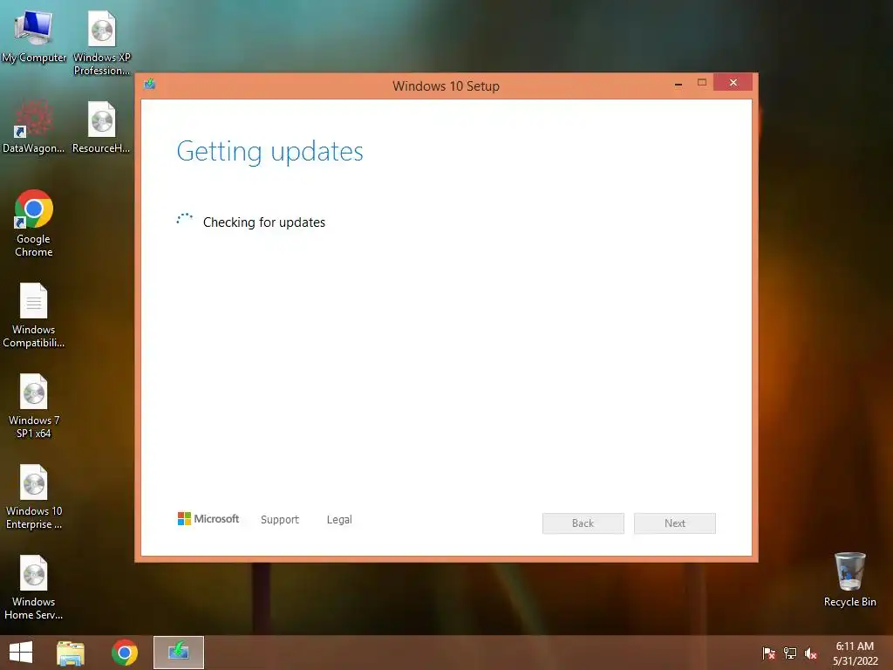Open DataWagon shortcut on desktop
Screen dimensions: 893x670
[34, 126]
